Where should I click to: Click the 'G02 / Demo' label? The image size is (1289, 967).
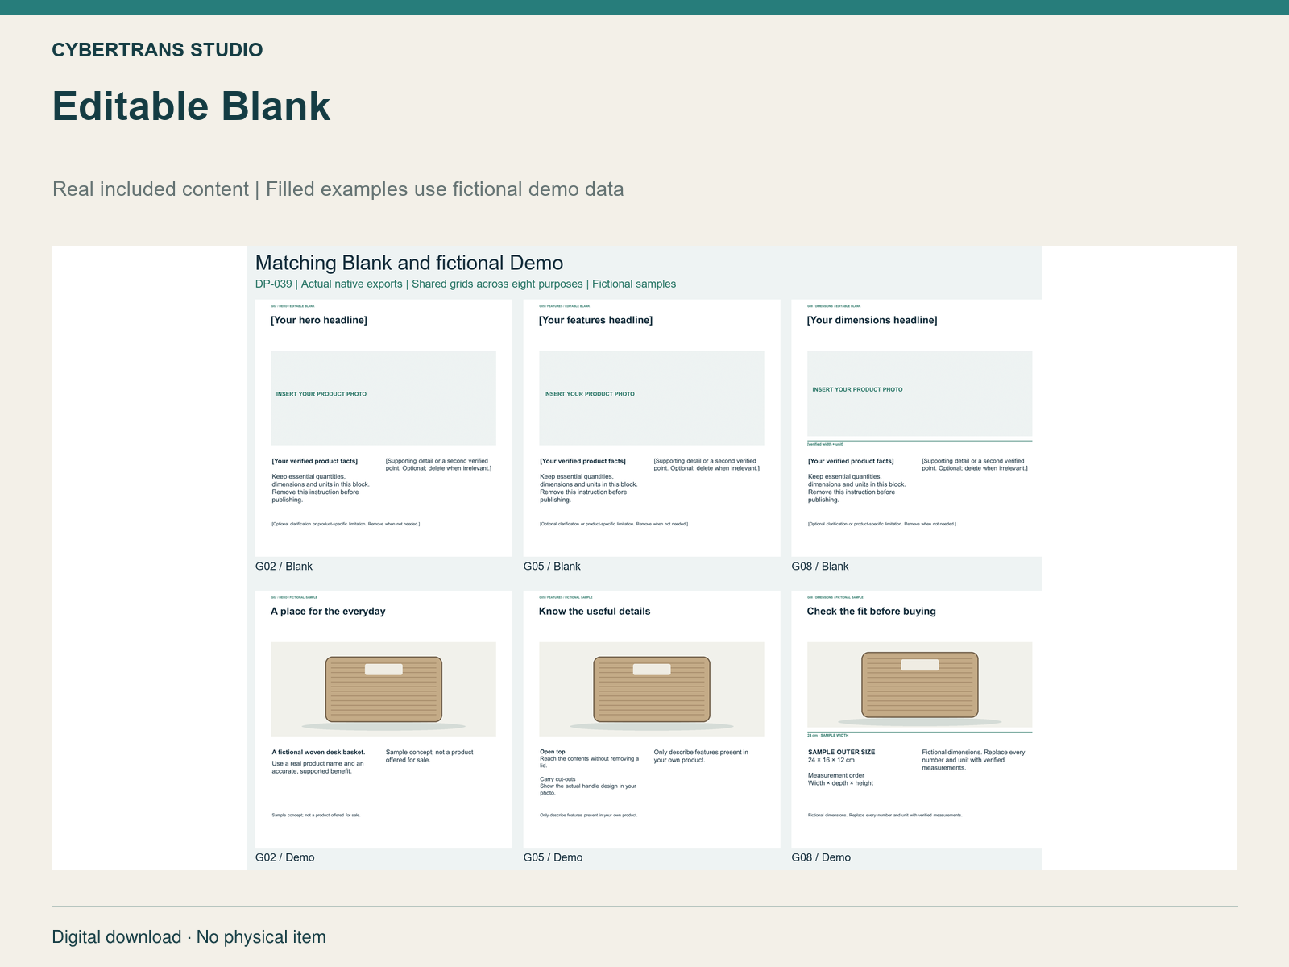pyautogui.click(x=285, y=857)
